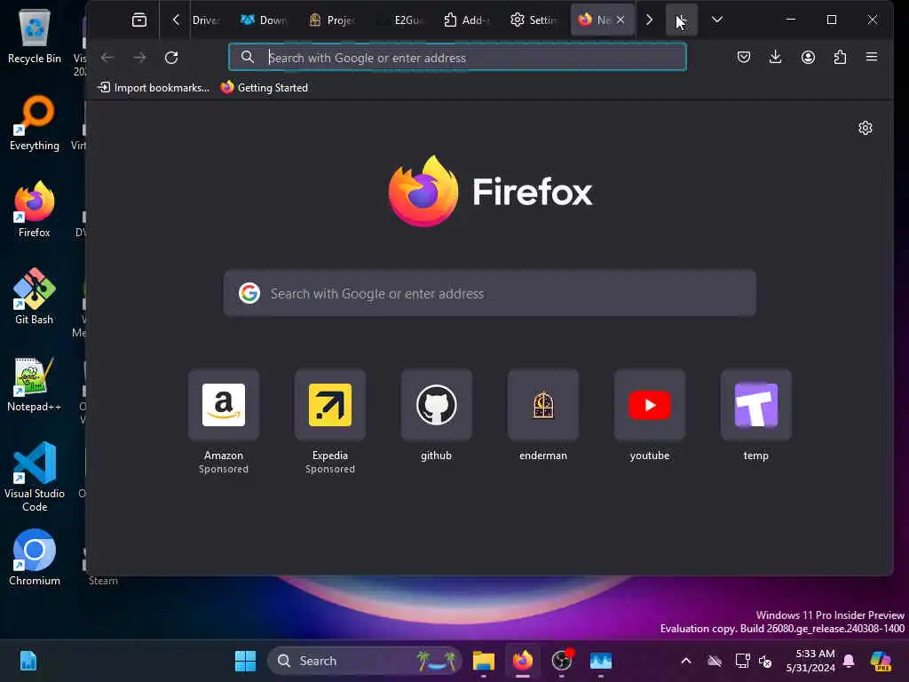
Task: Switch to the Driver tab
Action: [x=205, y=20]
